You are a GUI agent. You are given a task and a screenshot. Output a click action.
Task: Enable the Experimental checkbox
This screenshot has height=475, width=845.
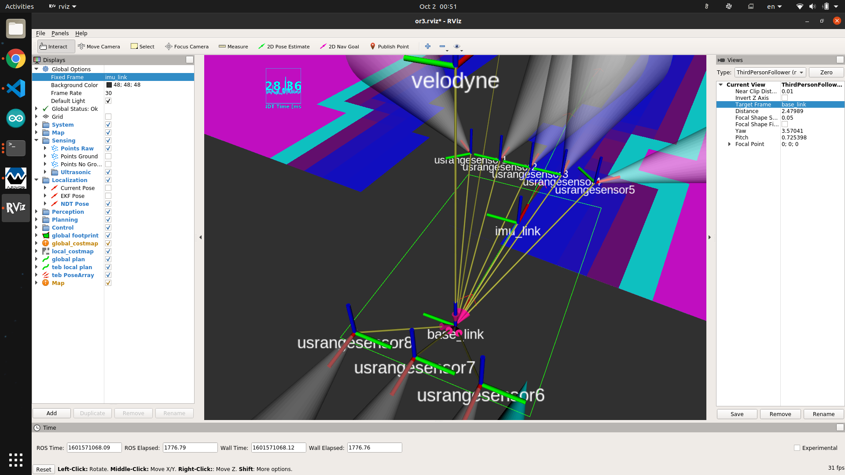pos(797,448)
